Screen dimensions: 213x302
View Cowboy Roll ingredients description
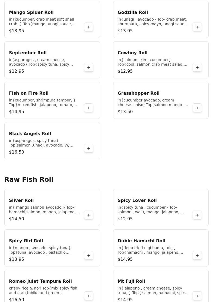click(x=152, y=62)
